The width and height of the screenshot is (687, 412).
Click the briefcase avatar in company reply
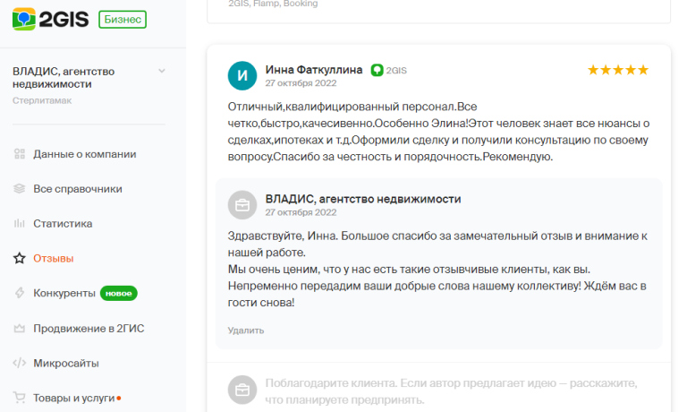click(242, 205)
